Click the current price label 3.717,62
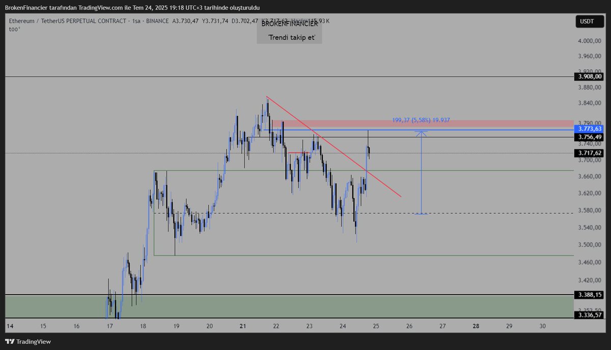This screenshot has width=611, height=350. click(x=590, y=153)
